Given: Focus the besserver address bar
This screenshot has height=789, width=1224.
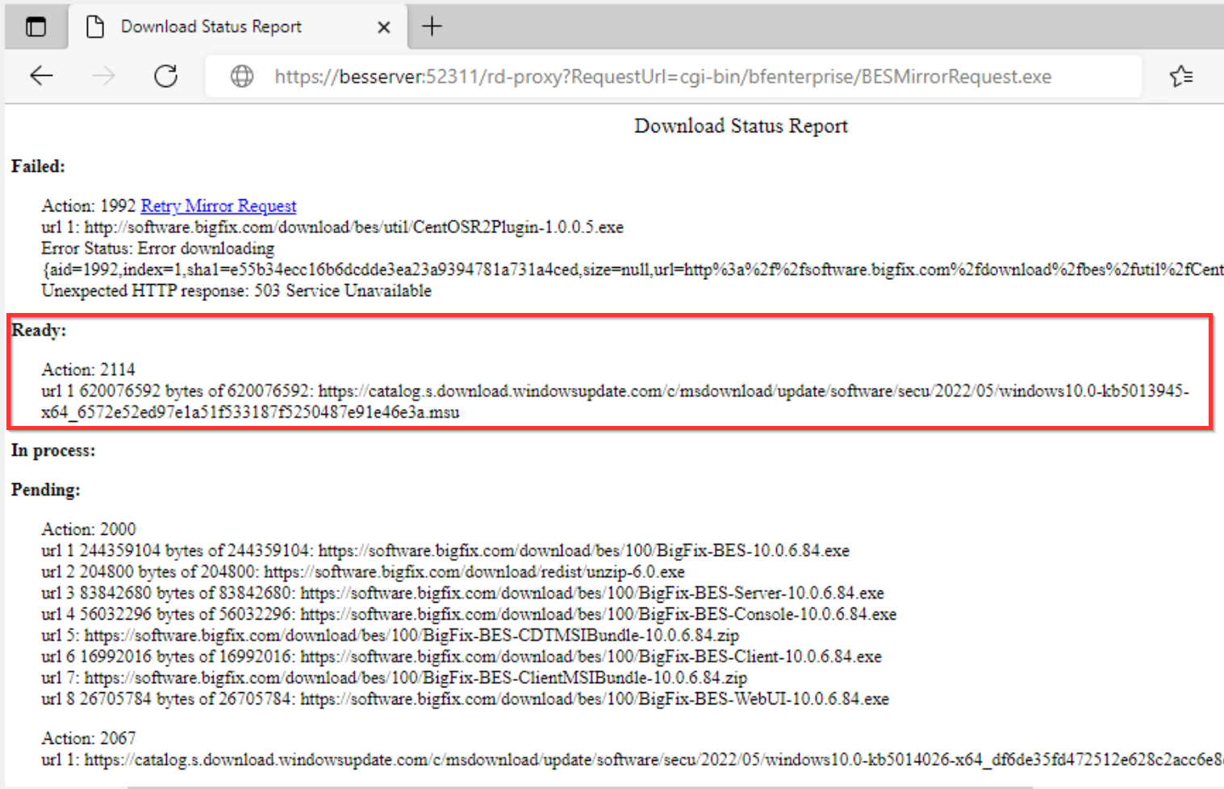Looking at the screenshot, I should [x=662, y=77].
